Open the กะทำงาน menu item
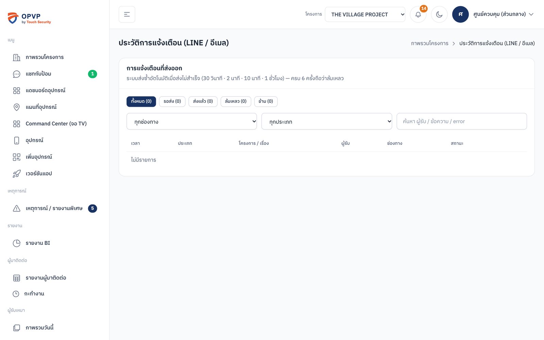Image resolution: width=544 pixels, height=340 pixels. pyautogui.click(x=54, y=294)
